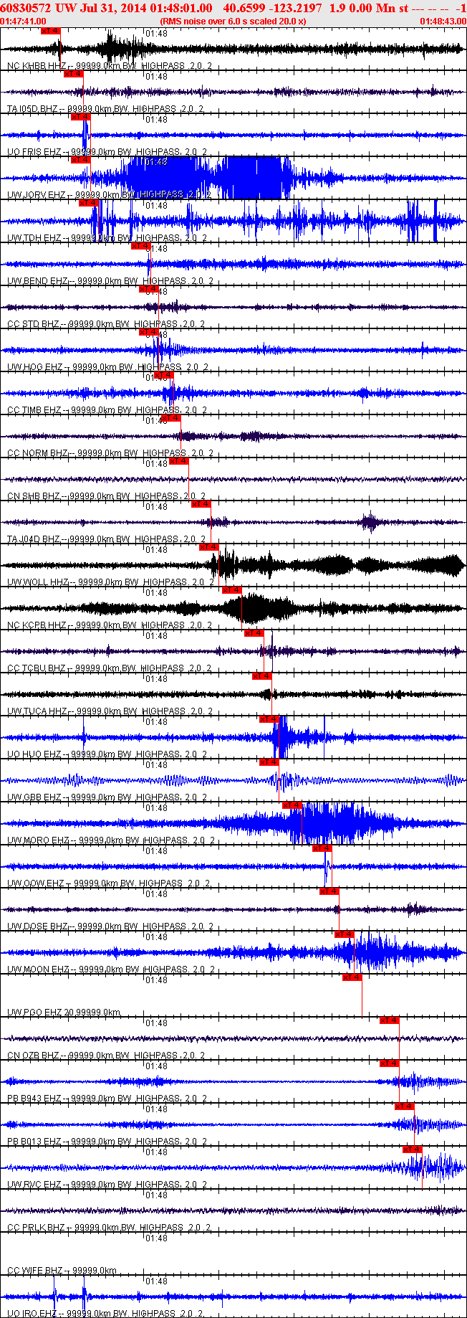The width and height of the screenshot is (467, 1318).
Task: Select the pick marker on UW JORV trace
Action: (80, 160)
